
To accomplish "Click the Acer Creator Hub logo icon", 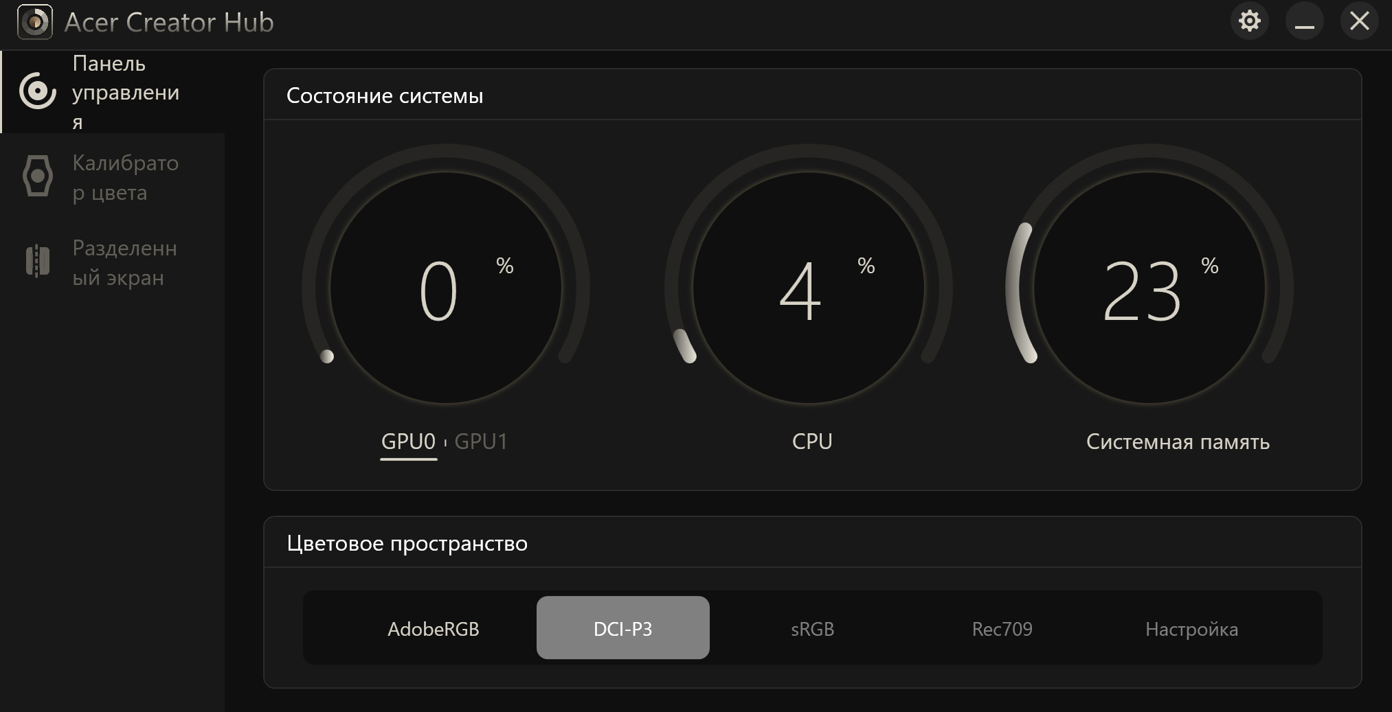I will pyautogui.click(x=34, y=22).
